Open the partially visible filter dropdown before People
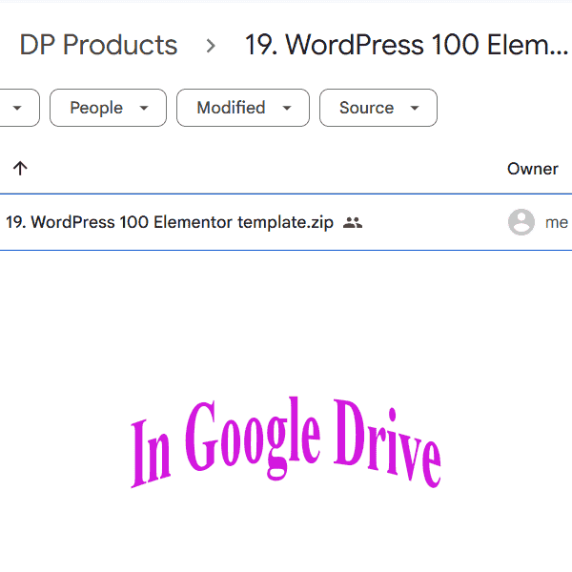 [19, 108]
